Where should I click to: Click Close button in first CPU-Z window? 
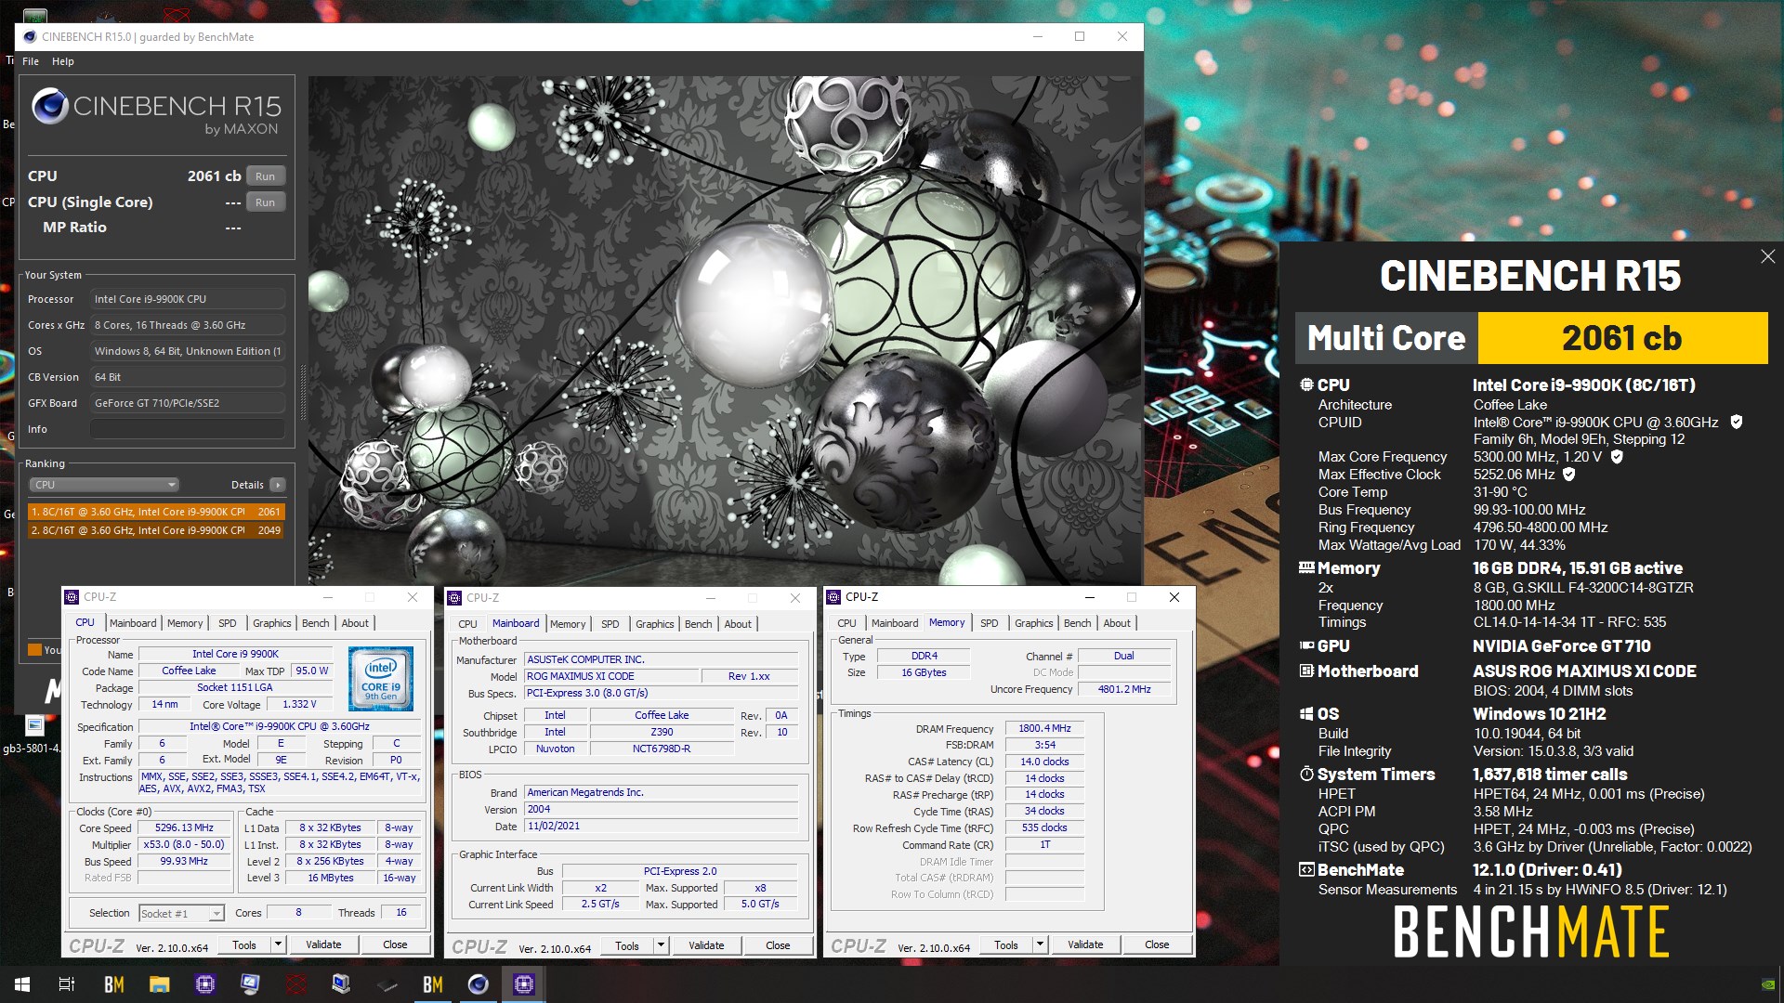(x=395, y=945)
